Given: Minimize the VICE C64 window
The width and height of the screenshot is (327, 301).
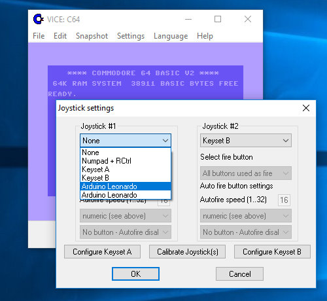Looking at the screenshot, I should coord(188,19).
